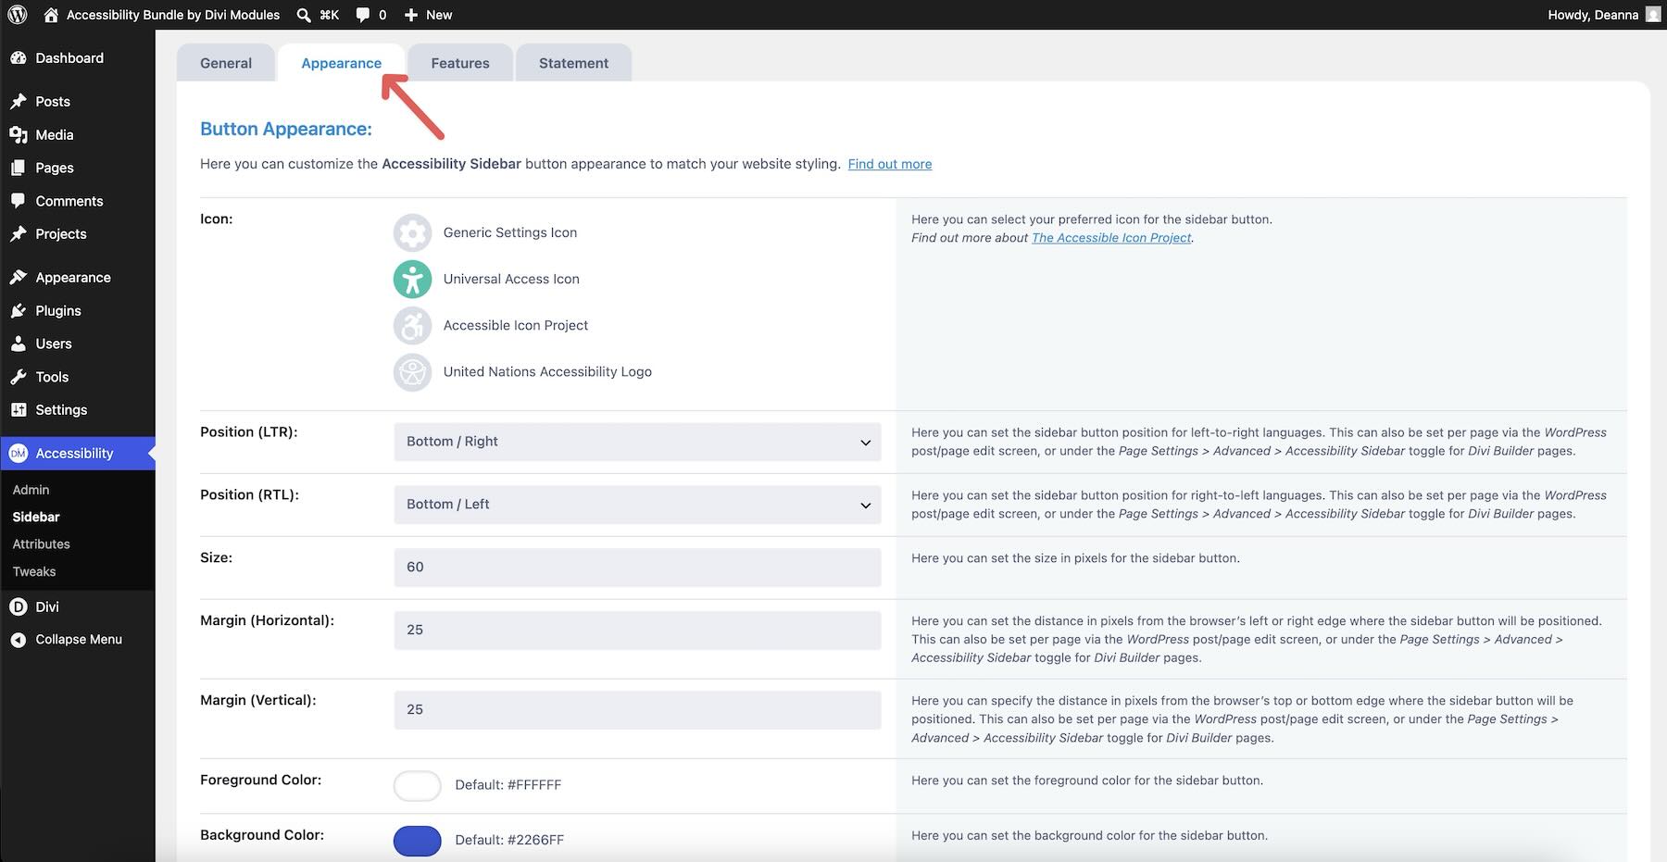Click the WordPress logo icon
This screenshot has width=1667, height=862.
coord(18,15)
